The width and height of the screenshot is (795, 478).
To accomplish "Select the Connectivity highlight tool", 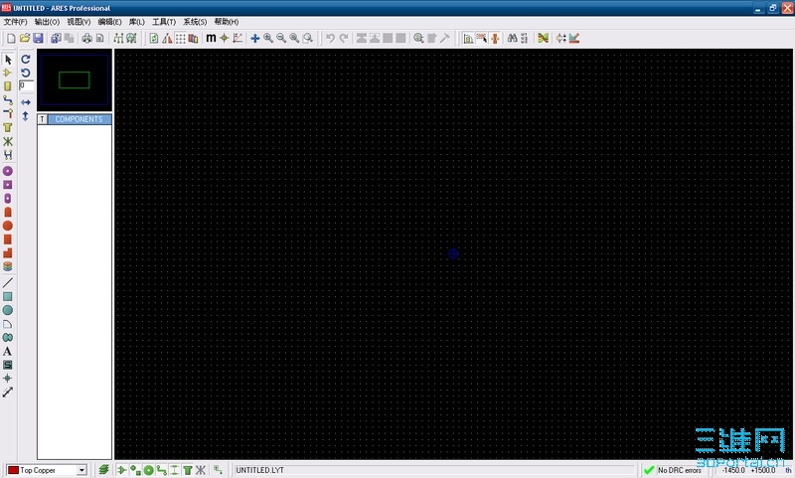I will click(8, 155).
